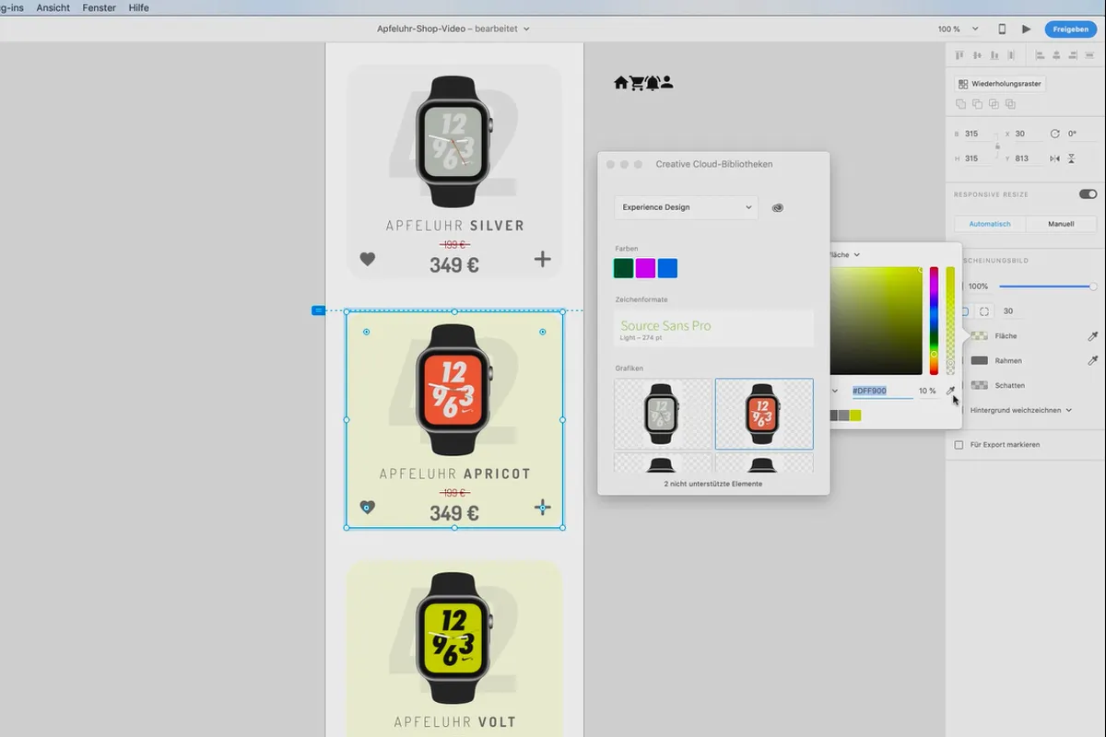Click the alpha transparency slider in the color picker

click(x=950, y=320)
